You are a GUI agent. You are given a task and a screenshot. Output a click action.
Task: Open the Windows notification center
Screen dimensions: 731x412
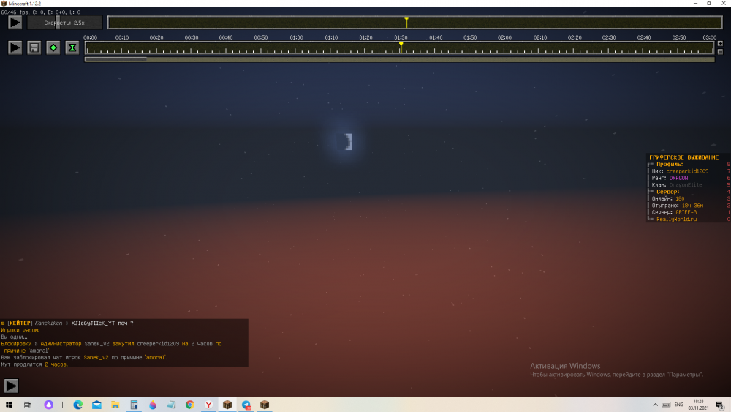coord(720,405)
